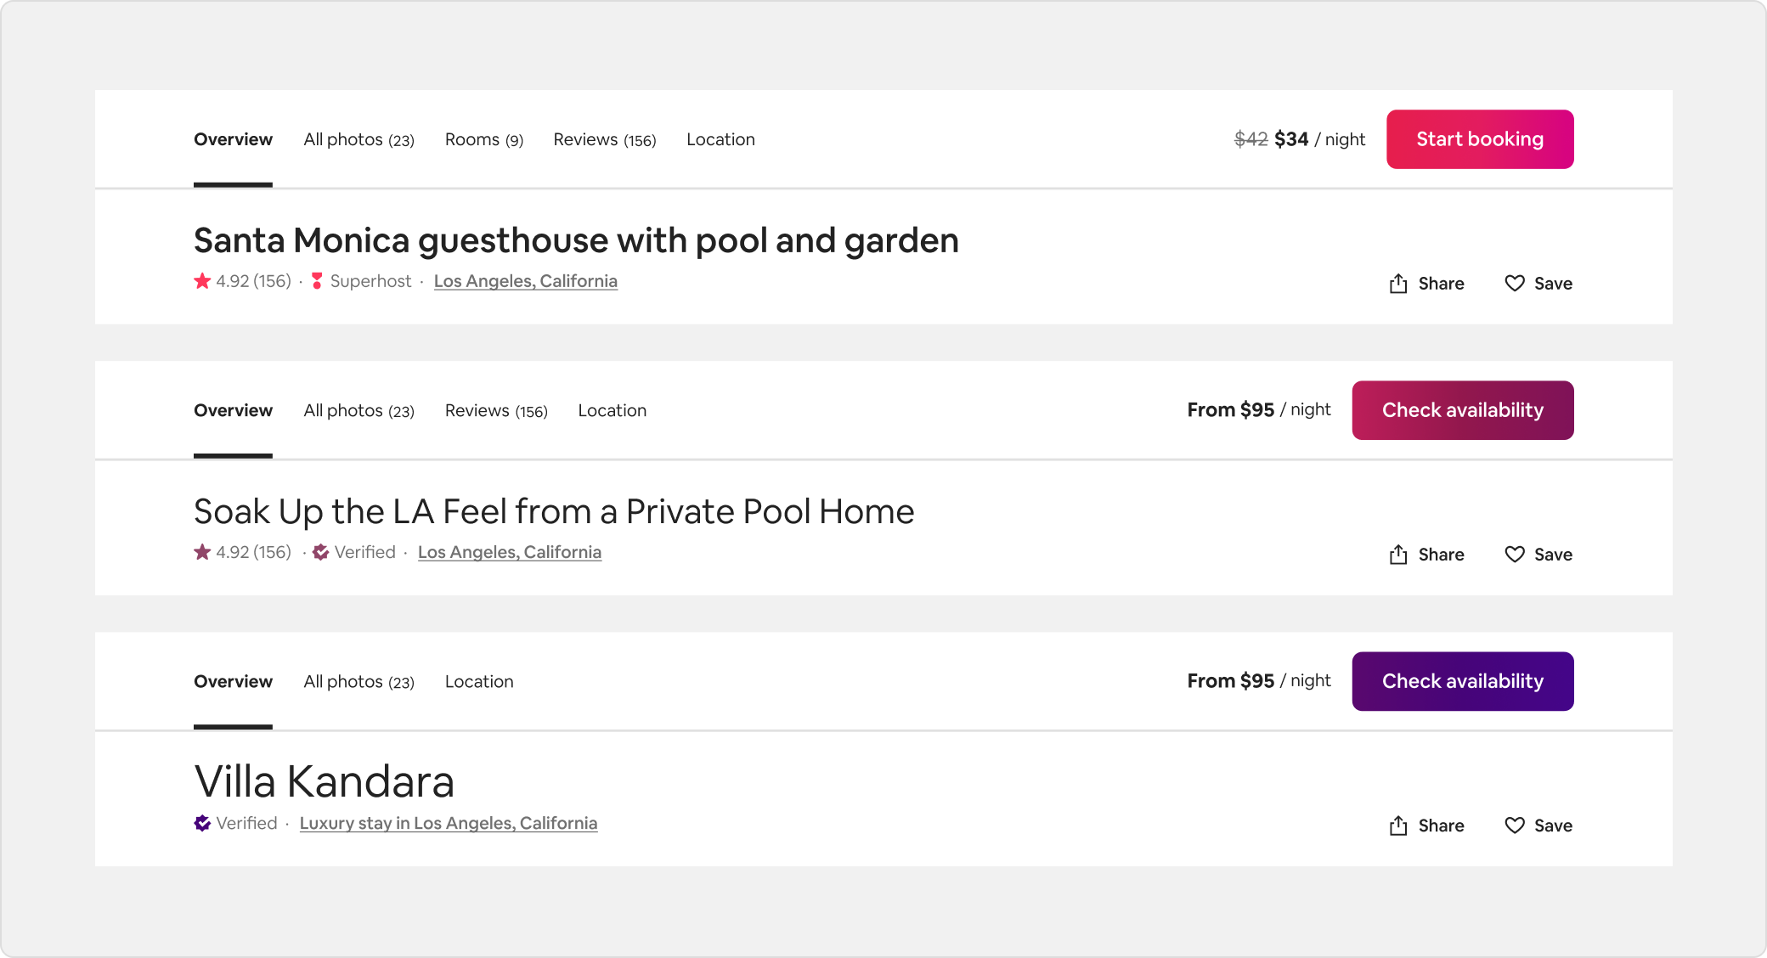Click the heart icon beside Santa Monica guesthouse
The width and height of the screenshot is (1767, 958).
1515,284
